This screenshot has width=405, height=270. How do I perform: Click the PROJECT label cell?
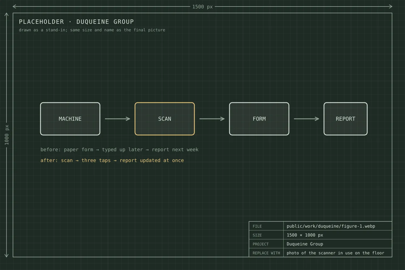pos(266,244)
